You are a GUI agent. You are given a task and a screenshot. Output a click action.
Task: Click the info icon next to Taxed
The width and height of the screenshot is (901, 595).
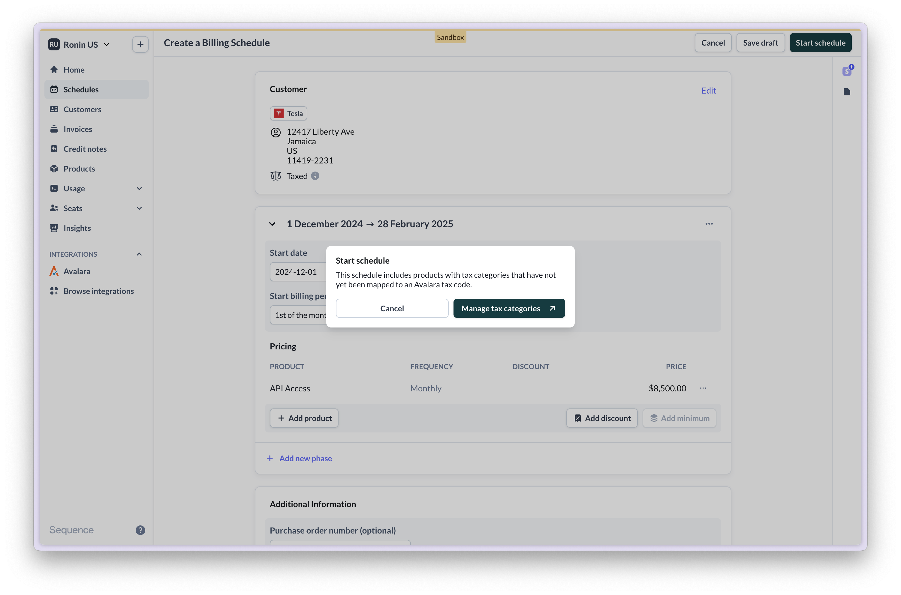pyautogui.click(x=315, y=176)
